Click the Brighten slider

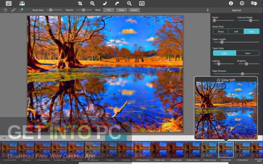tap(249, 64)
